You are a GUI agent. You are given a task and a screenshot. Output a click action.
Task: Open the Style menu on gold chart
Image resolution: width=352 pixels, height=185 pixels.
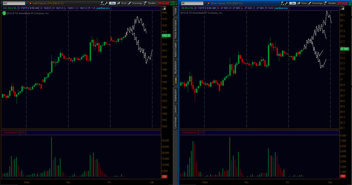(122, 3)
